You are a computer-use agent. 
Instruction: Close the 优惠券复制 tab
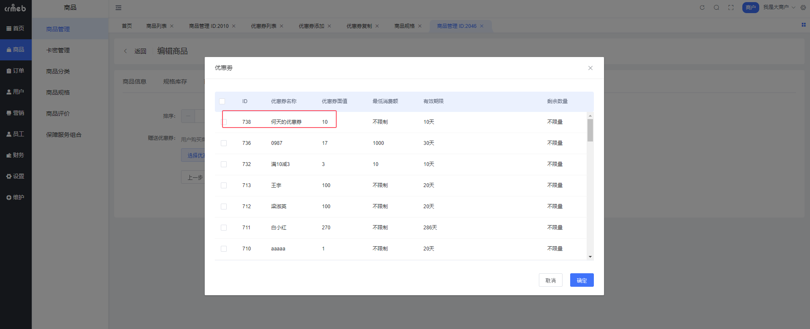point(377,26)
